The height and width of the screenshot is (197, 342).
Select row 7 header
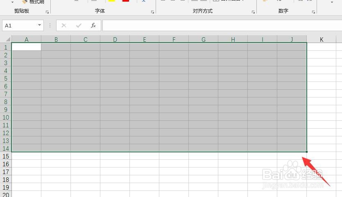click(x=6, y=94)
